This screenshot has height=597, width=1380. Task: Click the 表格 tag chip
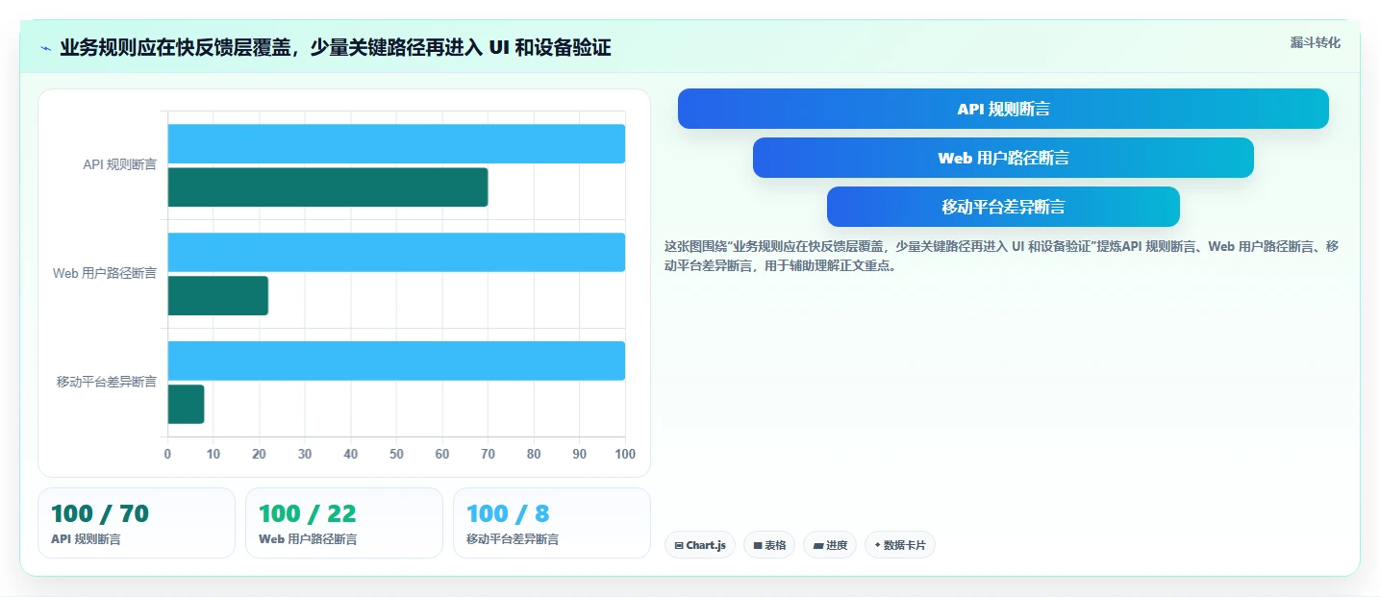[x=769, y=545]
